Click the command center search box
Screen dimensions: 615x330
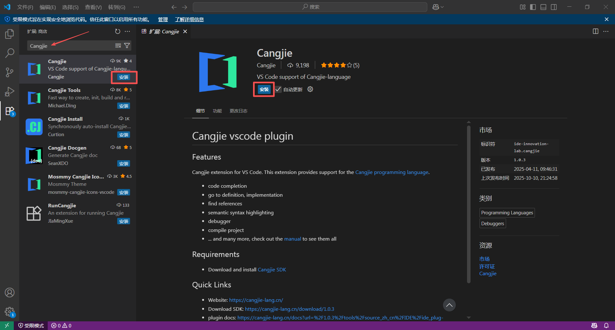point(310,7)
